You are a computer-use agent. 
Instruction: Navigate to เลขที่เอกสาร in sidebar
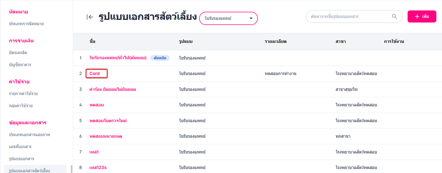pyautogui.click(x=20, y=146)
